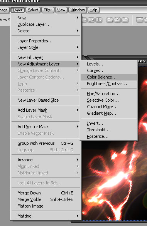Add a Posterize adjustment layer
147x226 pixels.
click(x=109, y=137)
